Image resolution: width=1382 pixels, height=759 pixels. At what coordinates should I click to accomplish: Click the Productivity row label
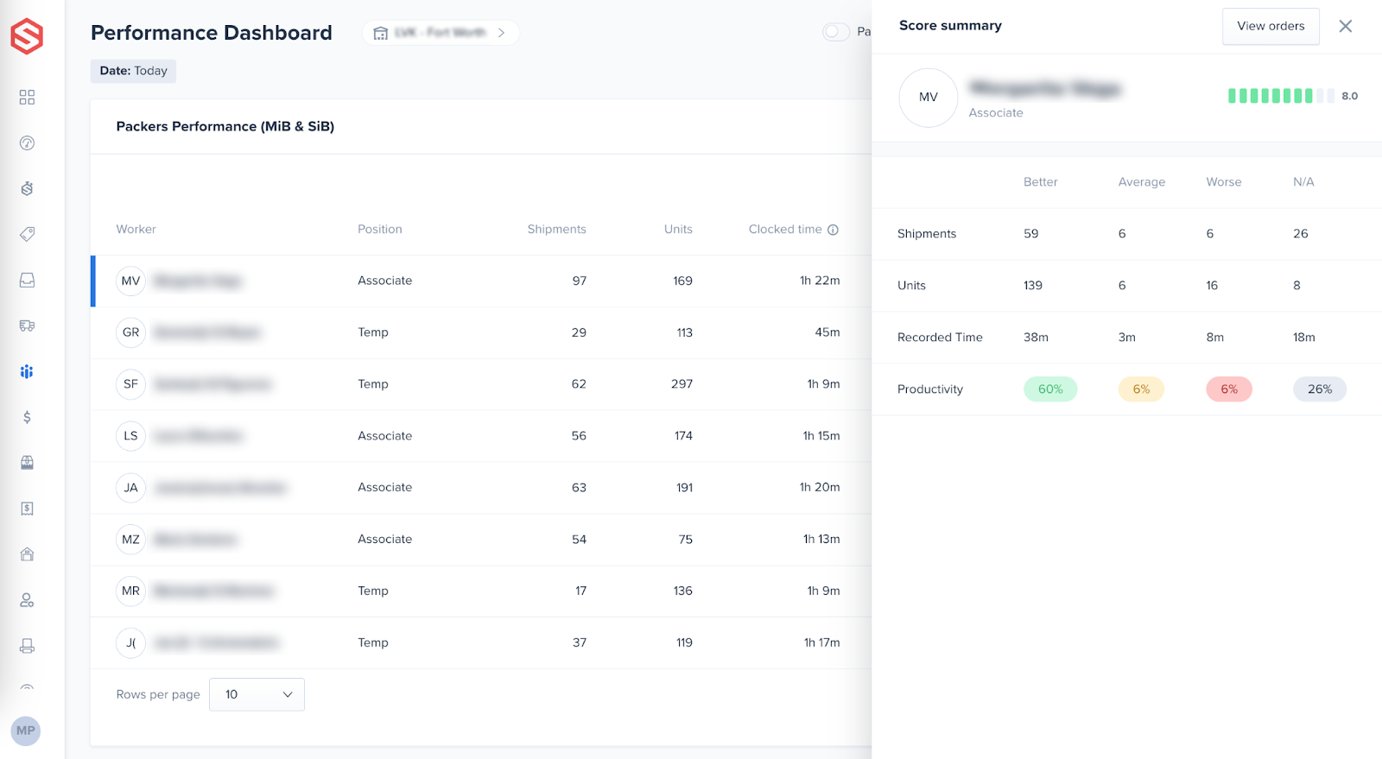coord(930,389)
